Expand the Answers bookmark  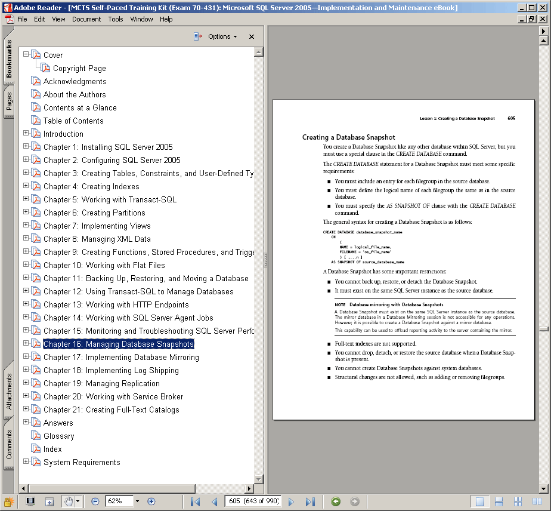click(26, 421)
